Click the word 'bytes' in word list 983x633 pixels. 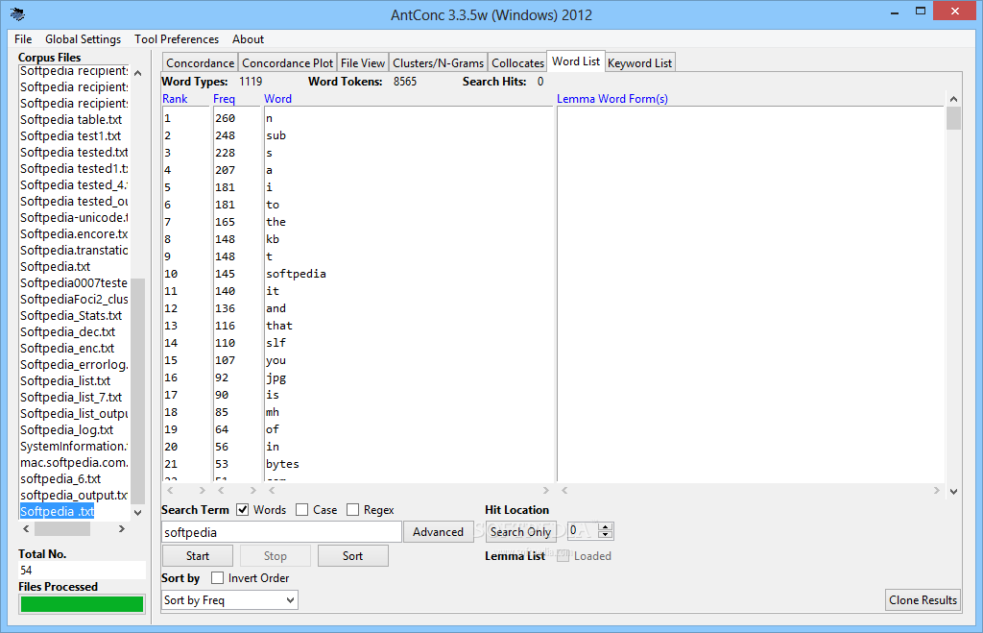[282, 464]
